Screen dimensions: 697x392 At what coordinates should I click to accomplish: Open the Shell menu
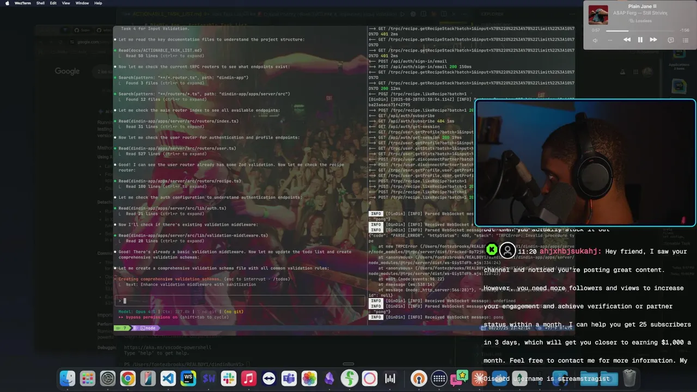(40, 3)
